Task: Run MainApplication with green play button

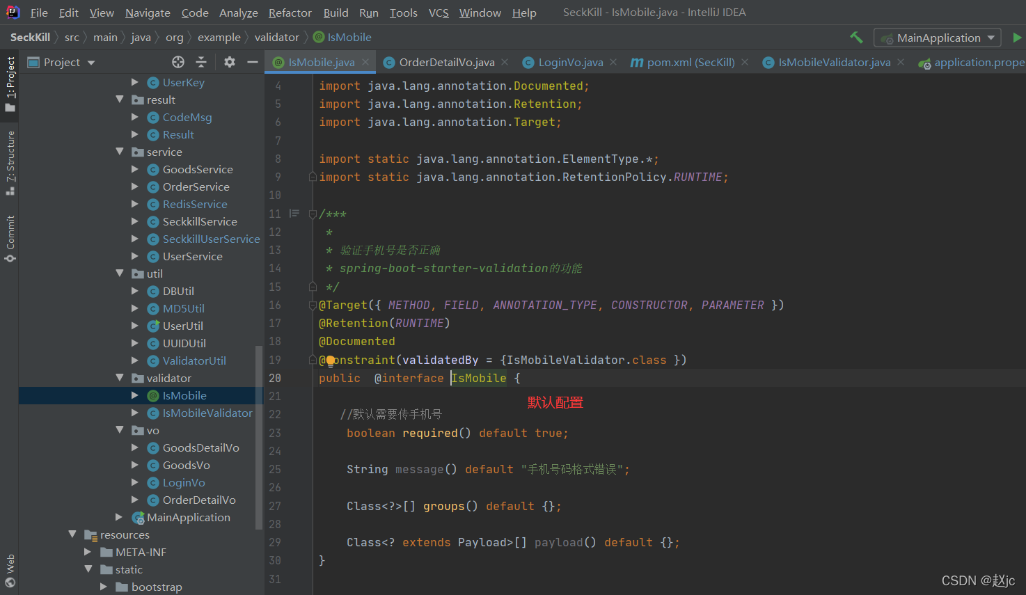Action: (1017, 38)
